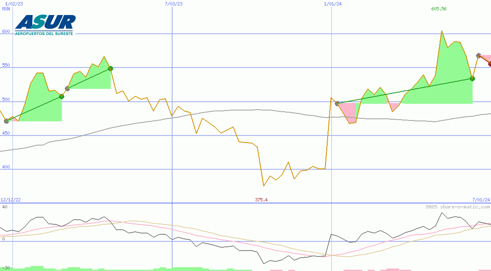491x271 pixels.
Task: Open the share-o-matic.com watermark link
Action: tap(458, 207)
